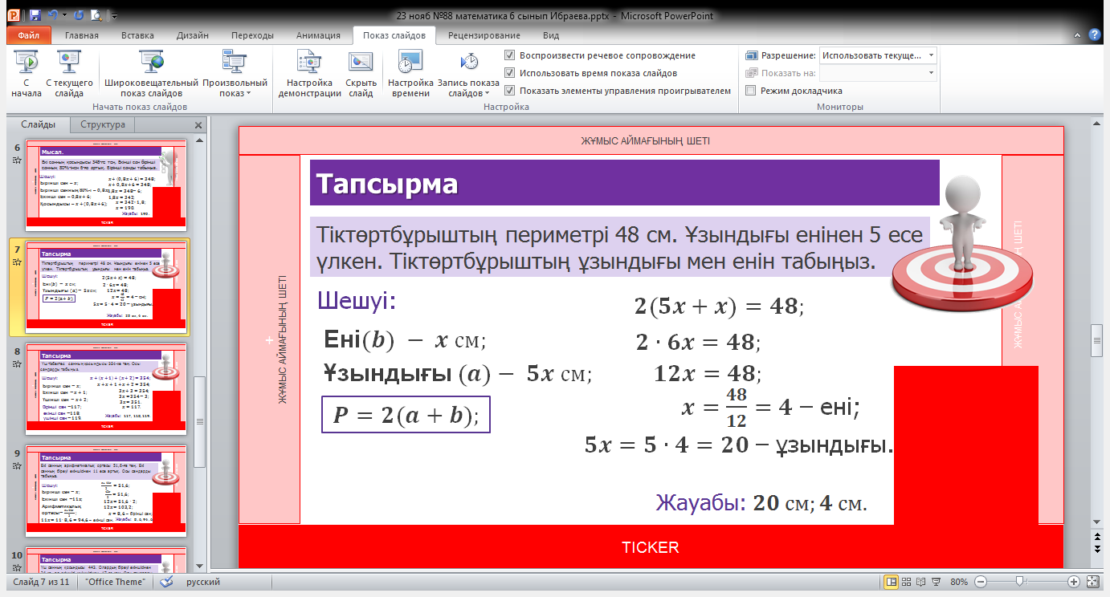Click the "Office Theme" status entry

[x=116, y=582]
